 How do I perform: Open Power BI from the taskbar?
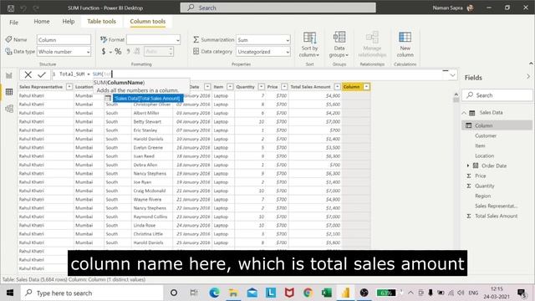pos(345,293)
